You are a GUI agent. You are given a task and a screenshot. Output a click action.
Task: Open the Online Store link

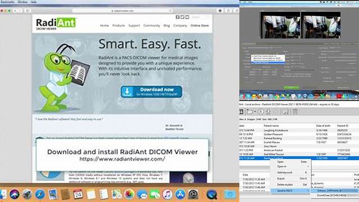(199, 25)
